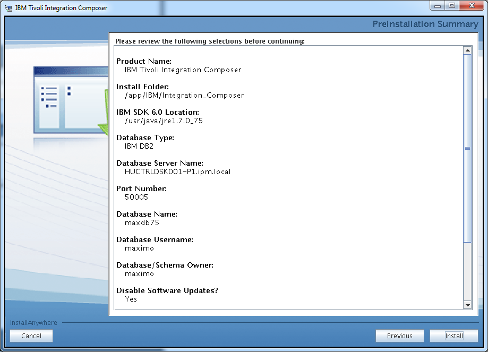Click the Preinstallation Summary title

coord(425,24)
